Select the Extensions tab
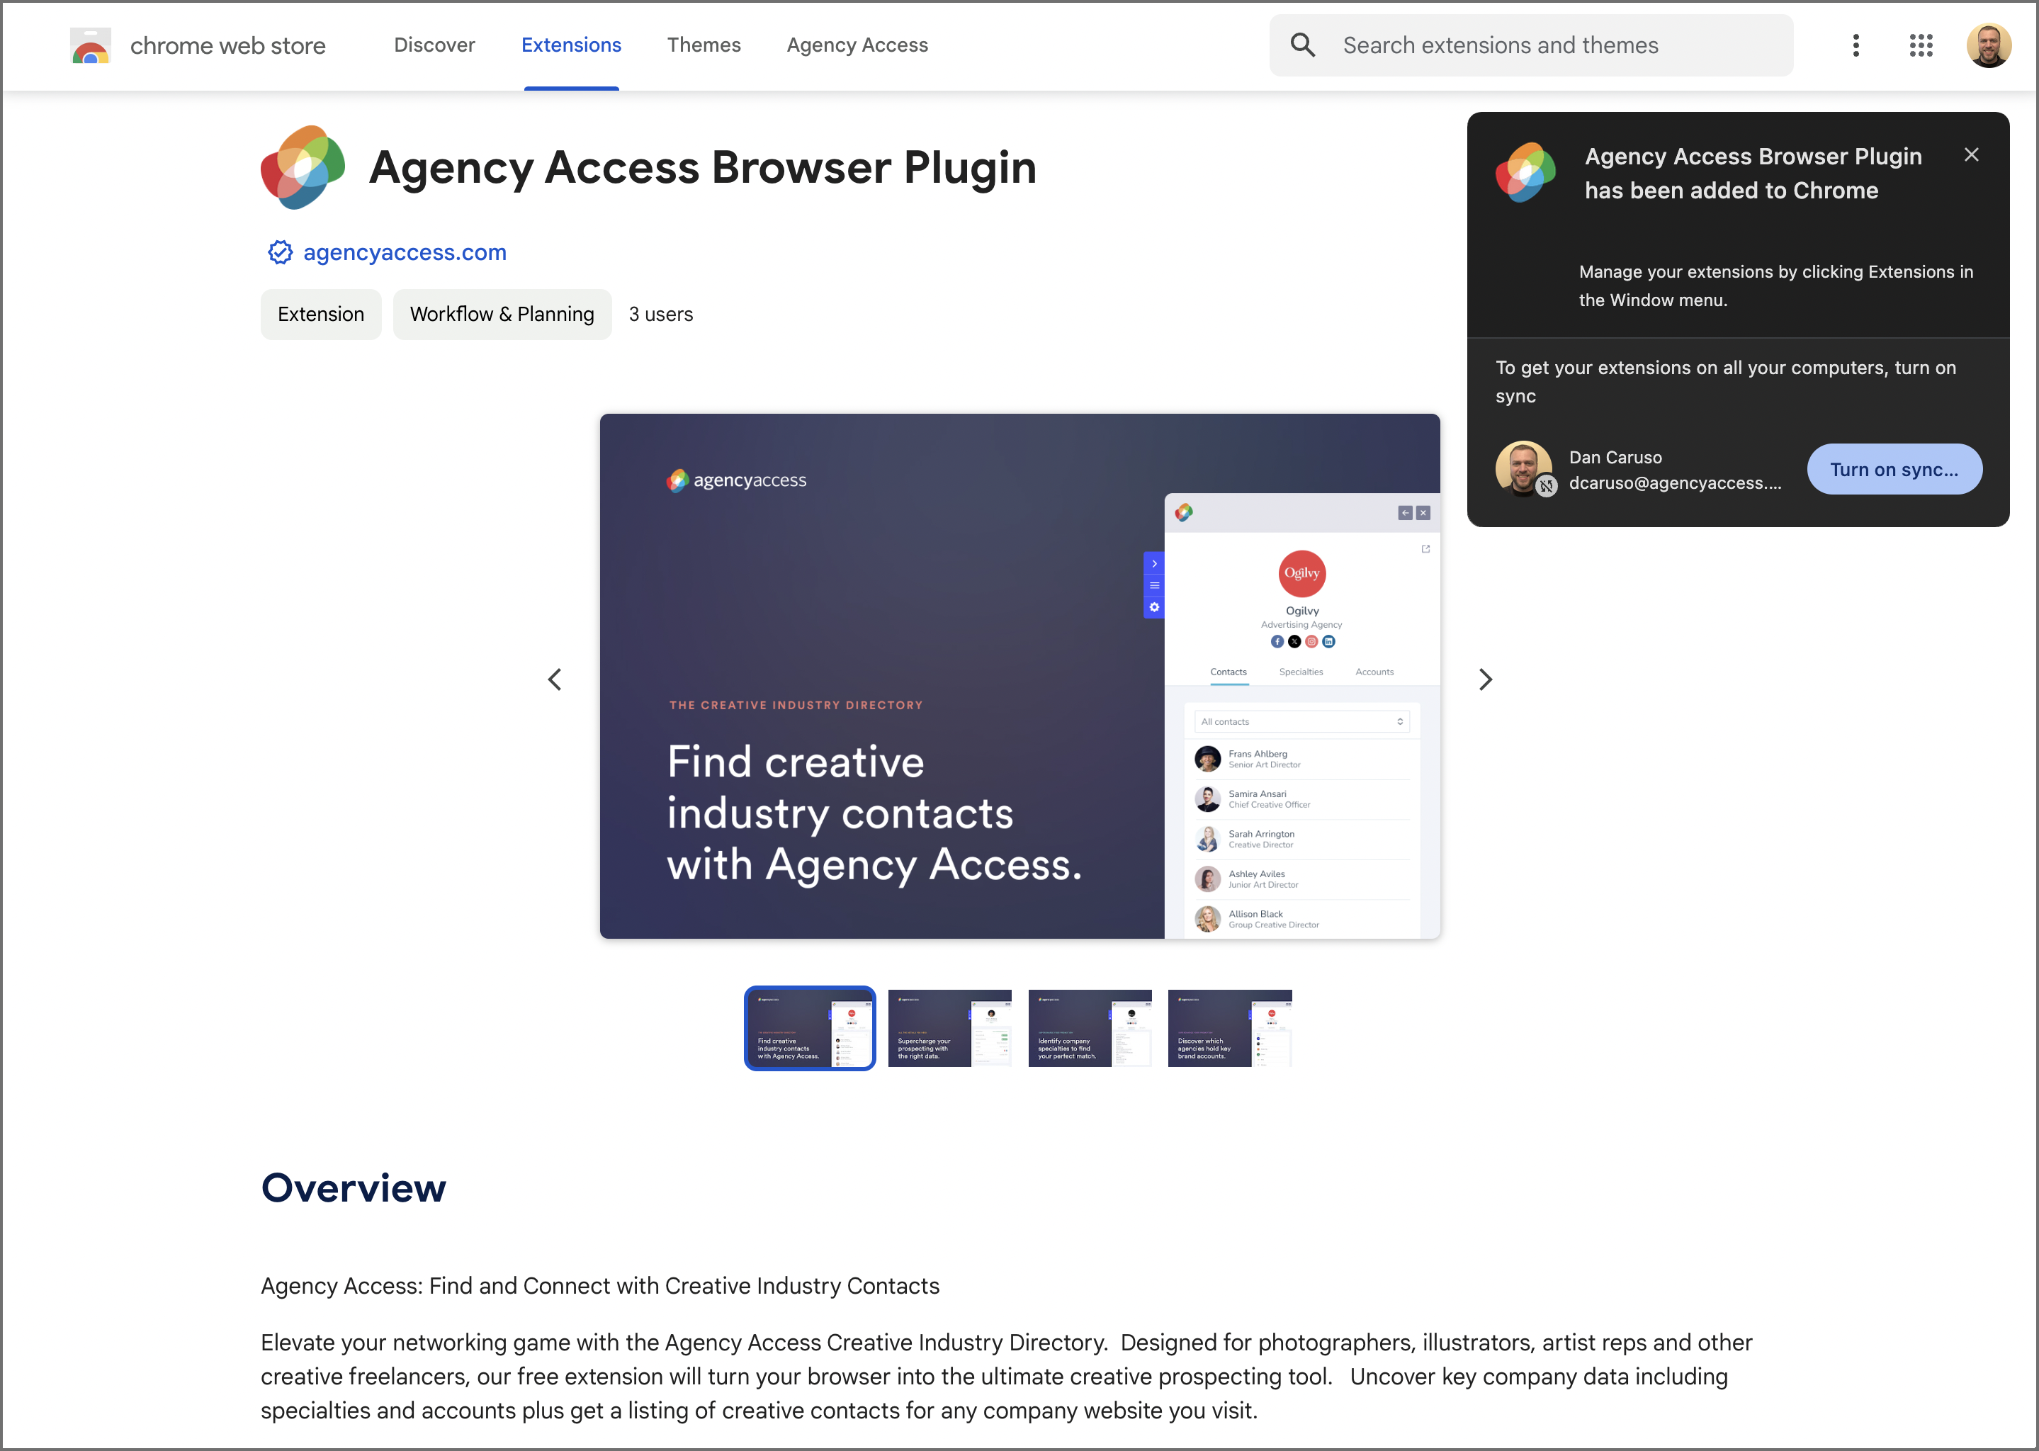This screenshot has width=2039, height=1451. click(x=571, y=45)
